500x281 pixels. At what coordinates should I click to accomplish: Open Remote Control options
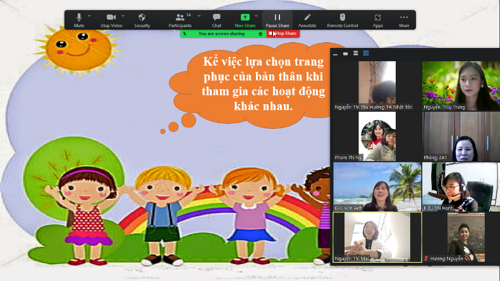coord(343,19)
